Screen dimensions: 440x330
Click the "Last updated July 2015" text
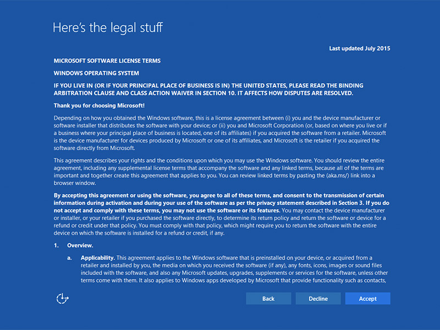coord(359,48)
